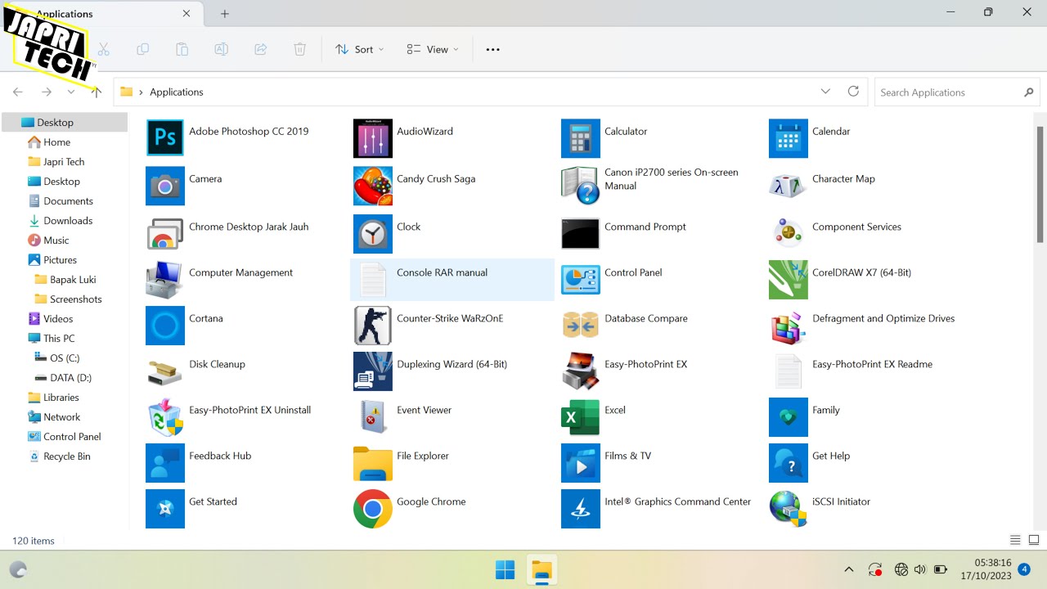1047x589 pixels.
Task: Click the Feedback Hub icon
Action: [x=165, y=463]
